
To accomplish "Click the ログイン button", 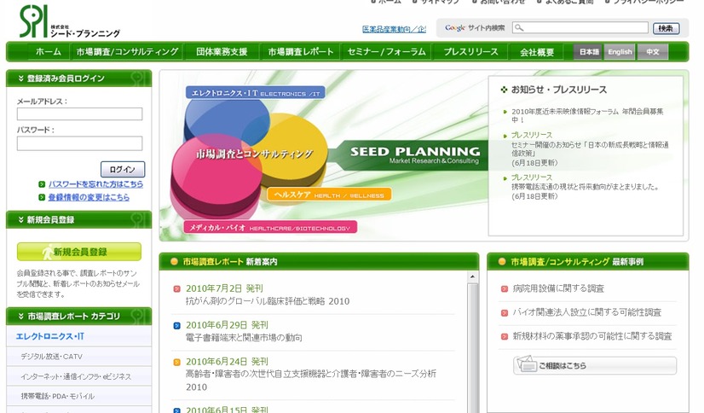I will [x=123, y=170].
